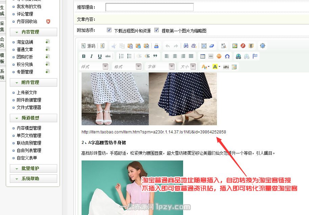Align text to the right
The width and height of the screenshot is (309, 215).
[183, 56]
